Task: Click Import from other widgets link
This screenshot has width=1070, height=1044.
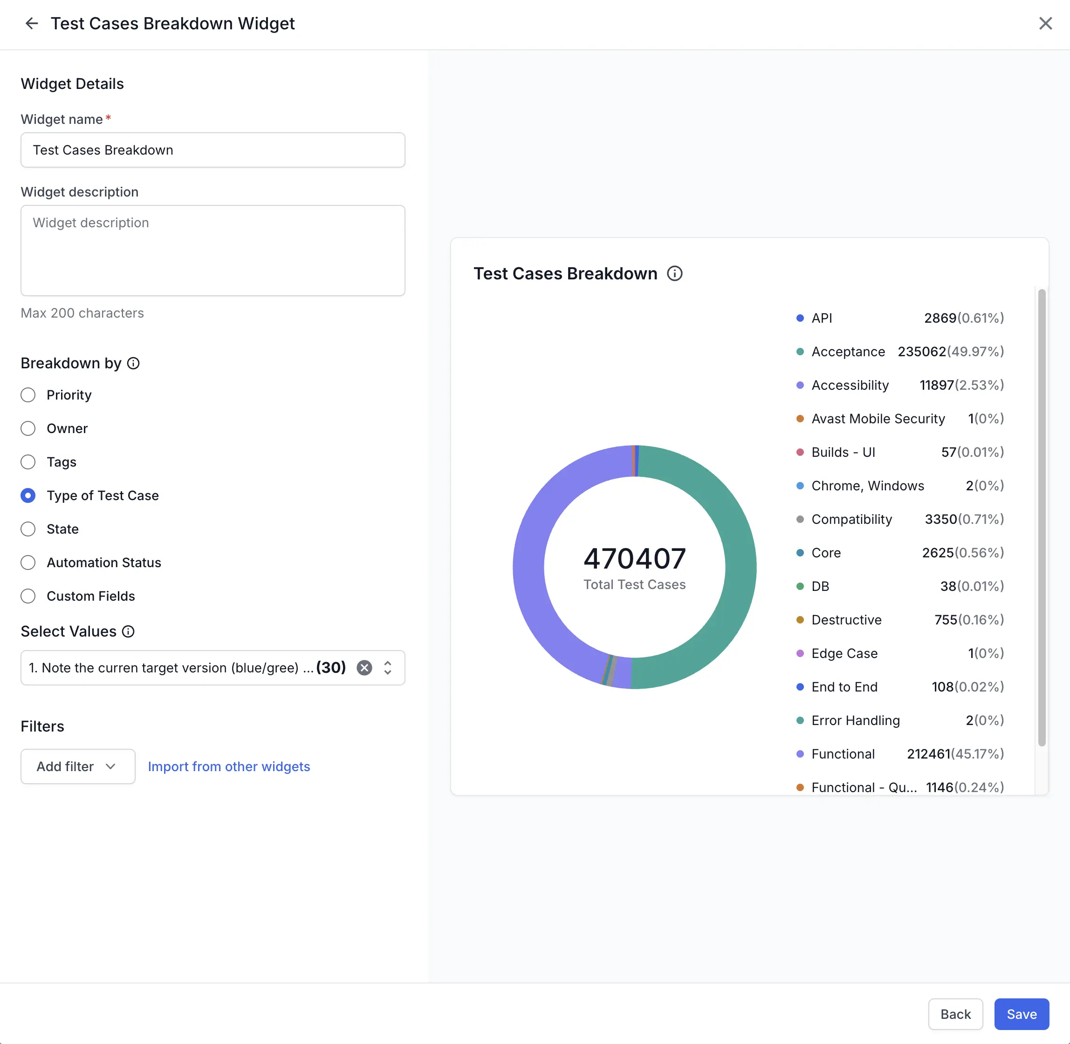Action: click(229, 766)
